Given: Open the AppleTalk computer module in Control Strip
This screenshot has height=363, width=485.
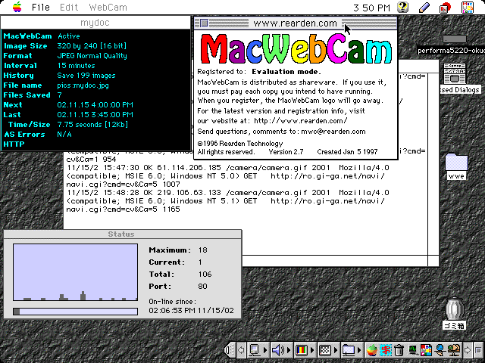Looking at the screenshot, I should point(258,350).
